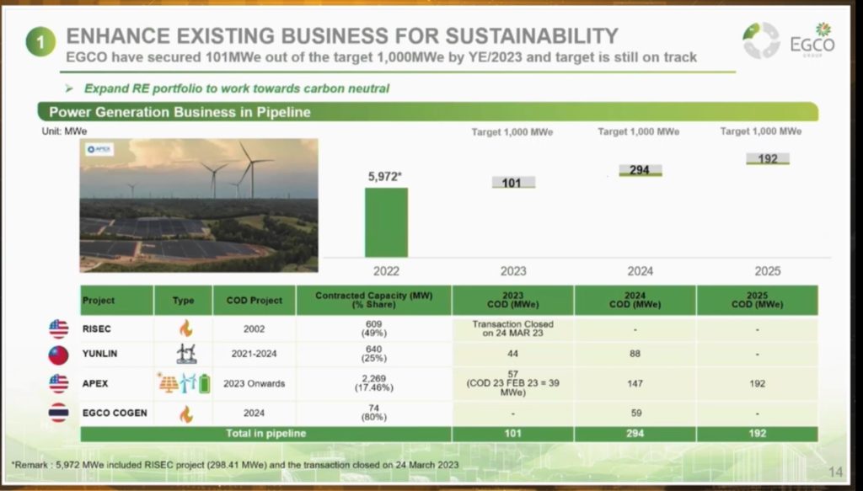The width and height of the screenshot is (863, 491).
Task: Click the 609 (49%) capacity cell
Action: tap(373, 328)
